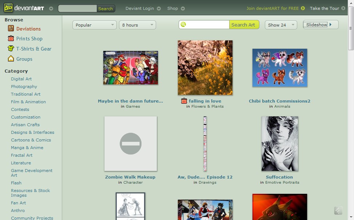The height and width of the screenshot is (220, 354).
Task: Open the Chibi batch Commissions2 thumbnail
Action: tap(280, 68)
